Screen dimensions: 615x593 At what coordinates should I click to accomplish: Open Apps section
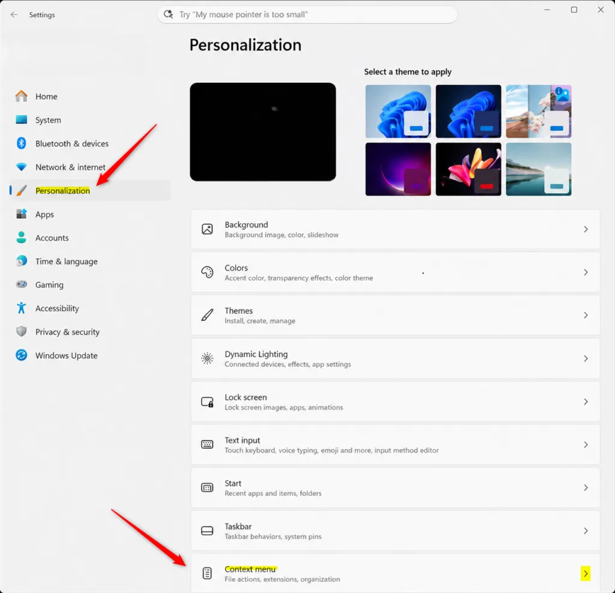point(90,214)
